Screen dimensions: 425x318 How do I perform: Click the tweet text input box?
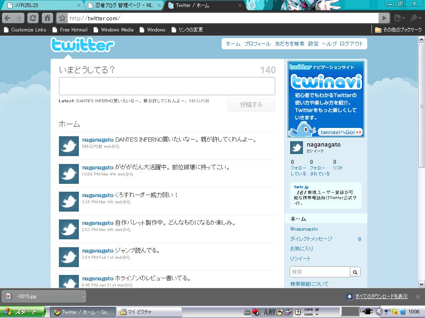(x=167, y=86)
